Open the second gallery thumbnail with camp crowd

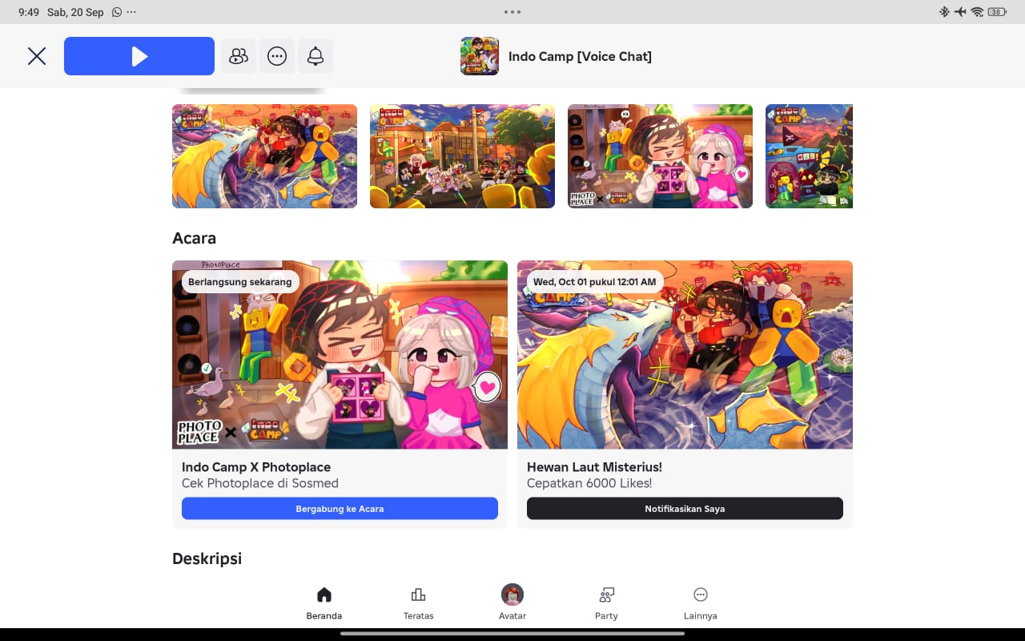462,156
